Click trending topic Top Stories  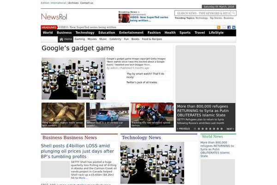coord(216,18)
